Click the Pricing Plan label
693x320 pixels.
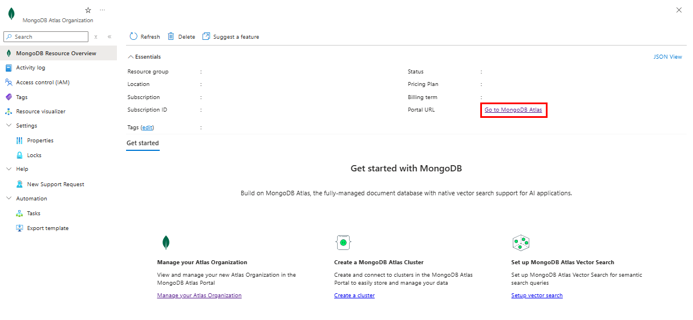[x=423, y=84]
